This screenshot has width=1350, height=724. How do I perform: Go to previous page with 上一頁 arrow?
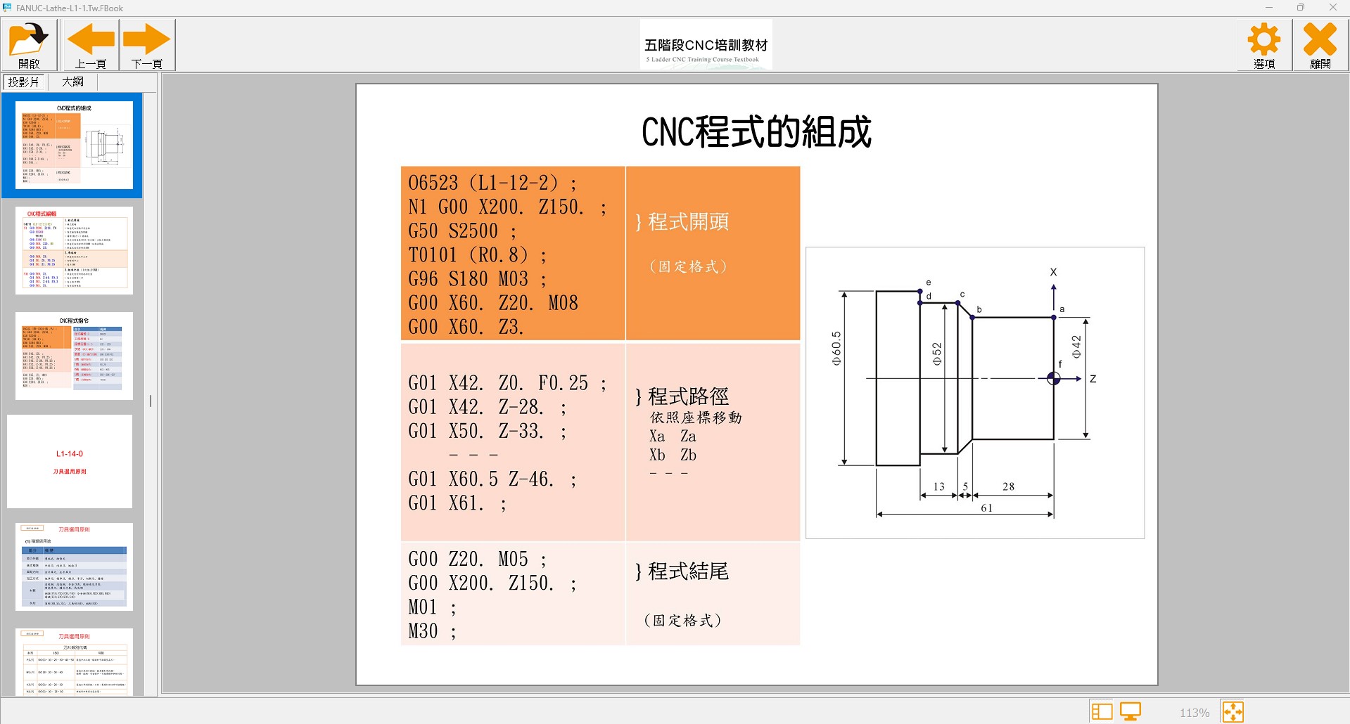[91, 45]
